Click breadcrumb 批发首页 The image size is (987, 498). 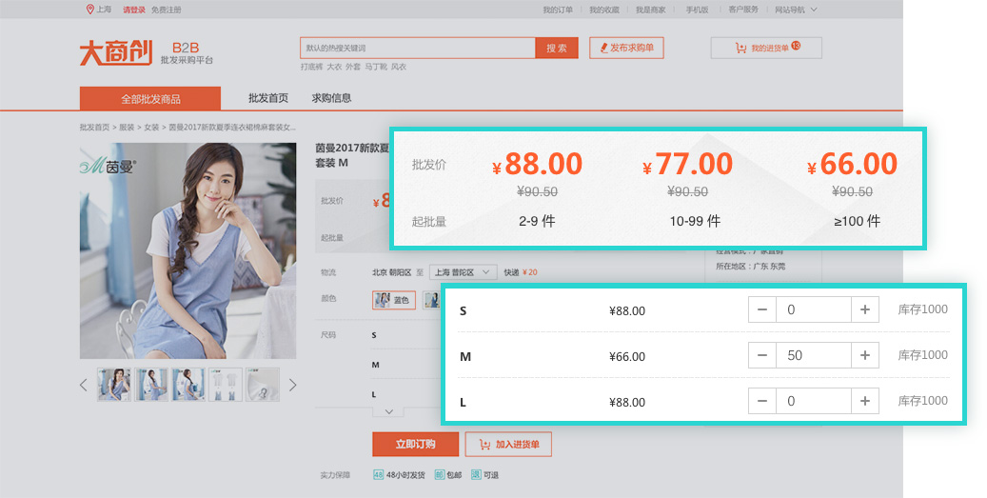pyautogui.click(x=94, y=128)
